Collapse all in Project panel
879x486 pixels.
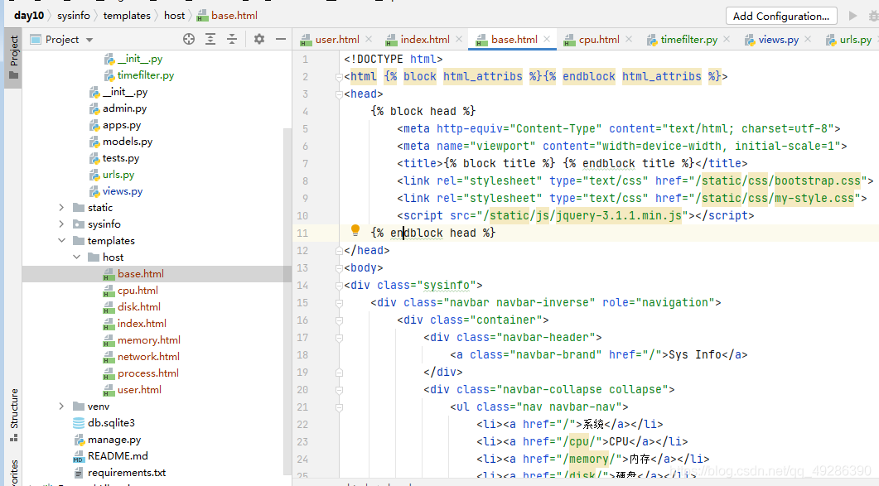(231, 39)
